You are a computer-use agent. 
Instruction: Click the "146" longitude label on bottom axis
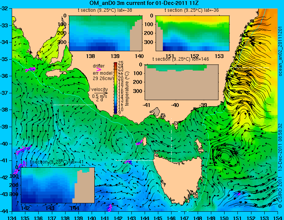[171, 218]
